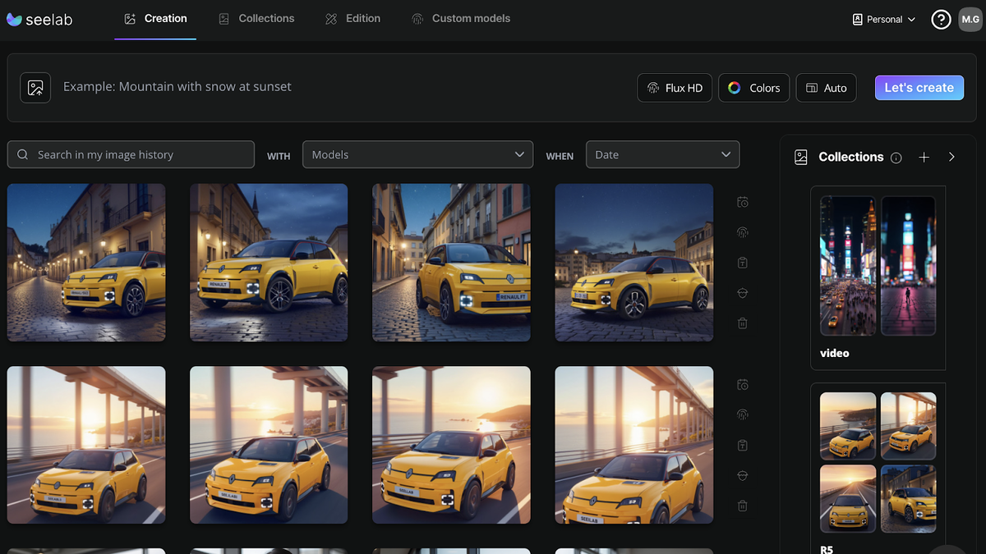The image size is (986, 554).
Task: Open the R5 collection thumbnail
Action: point(878,464)
